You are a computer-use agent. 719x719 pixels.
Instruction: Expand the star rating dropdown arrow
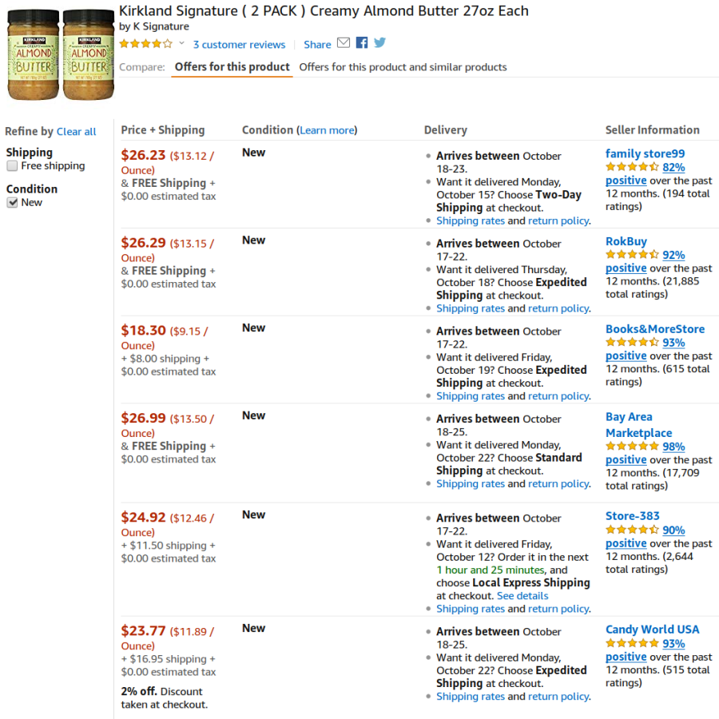[180, 45]
